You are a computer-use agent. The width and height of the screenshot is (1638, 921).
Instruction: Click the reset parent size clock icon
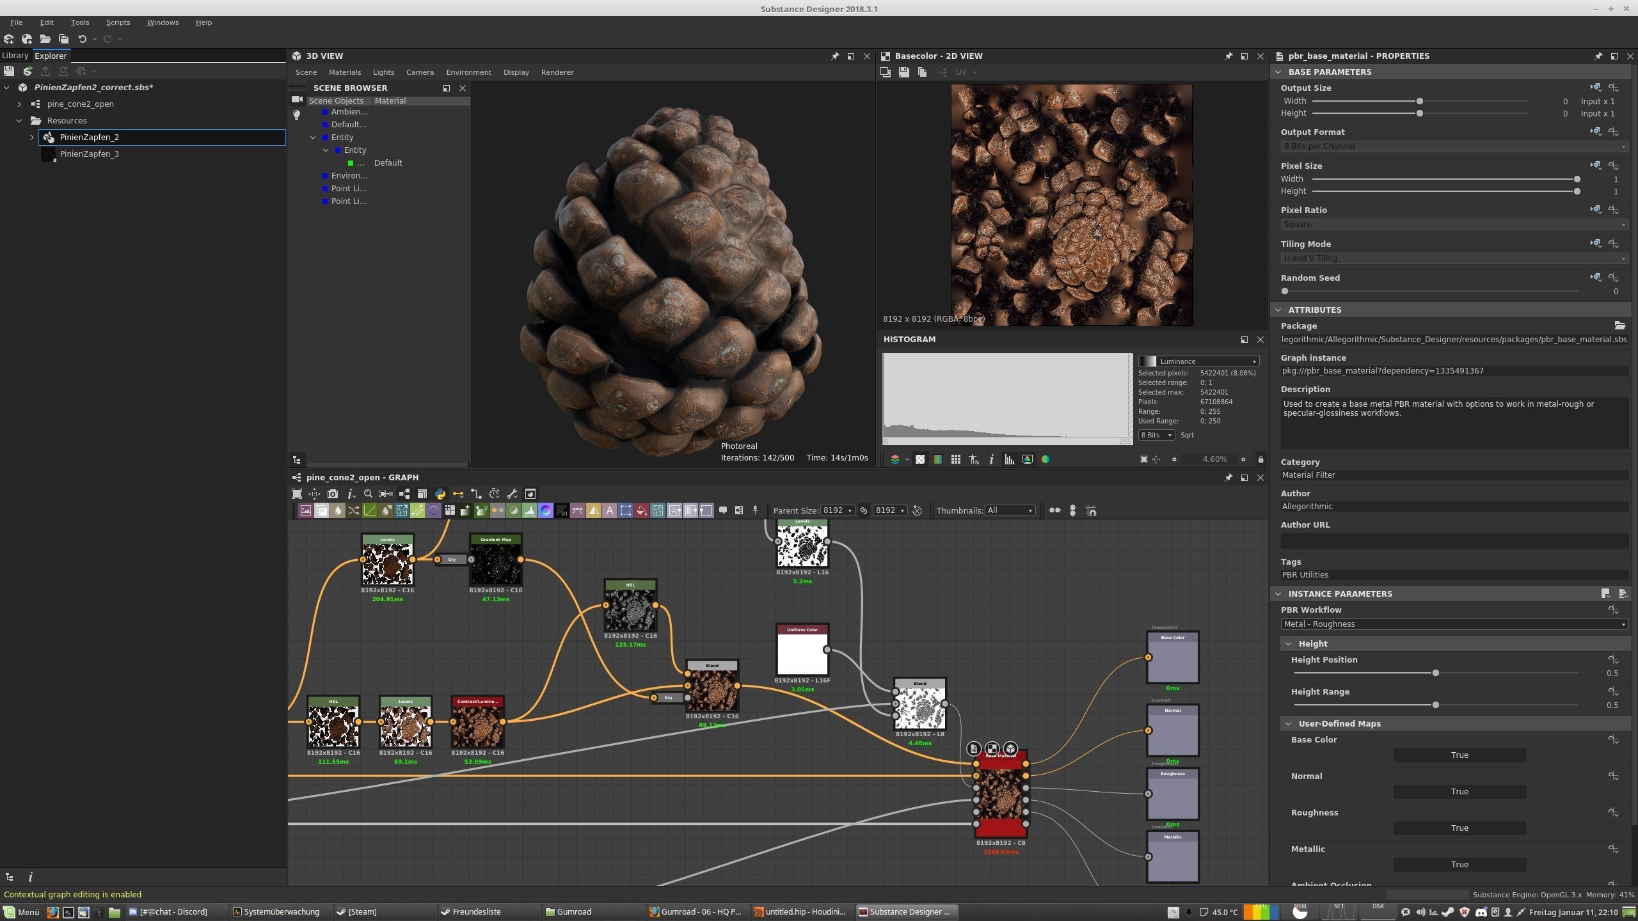pos(917,510)
